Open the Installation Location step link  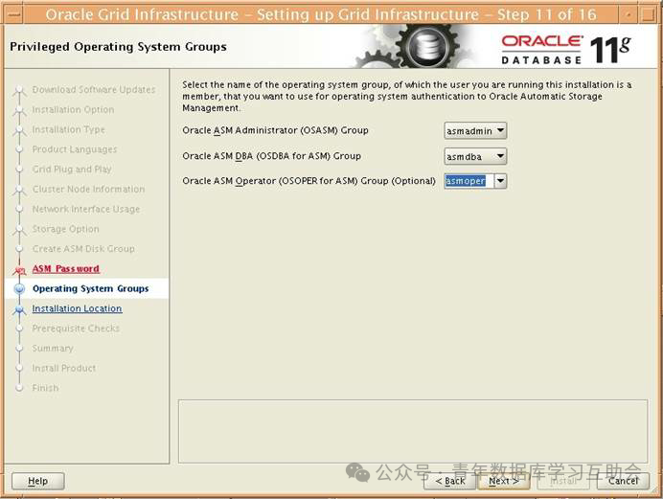pyautogui.click(x=77, y=308)
